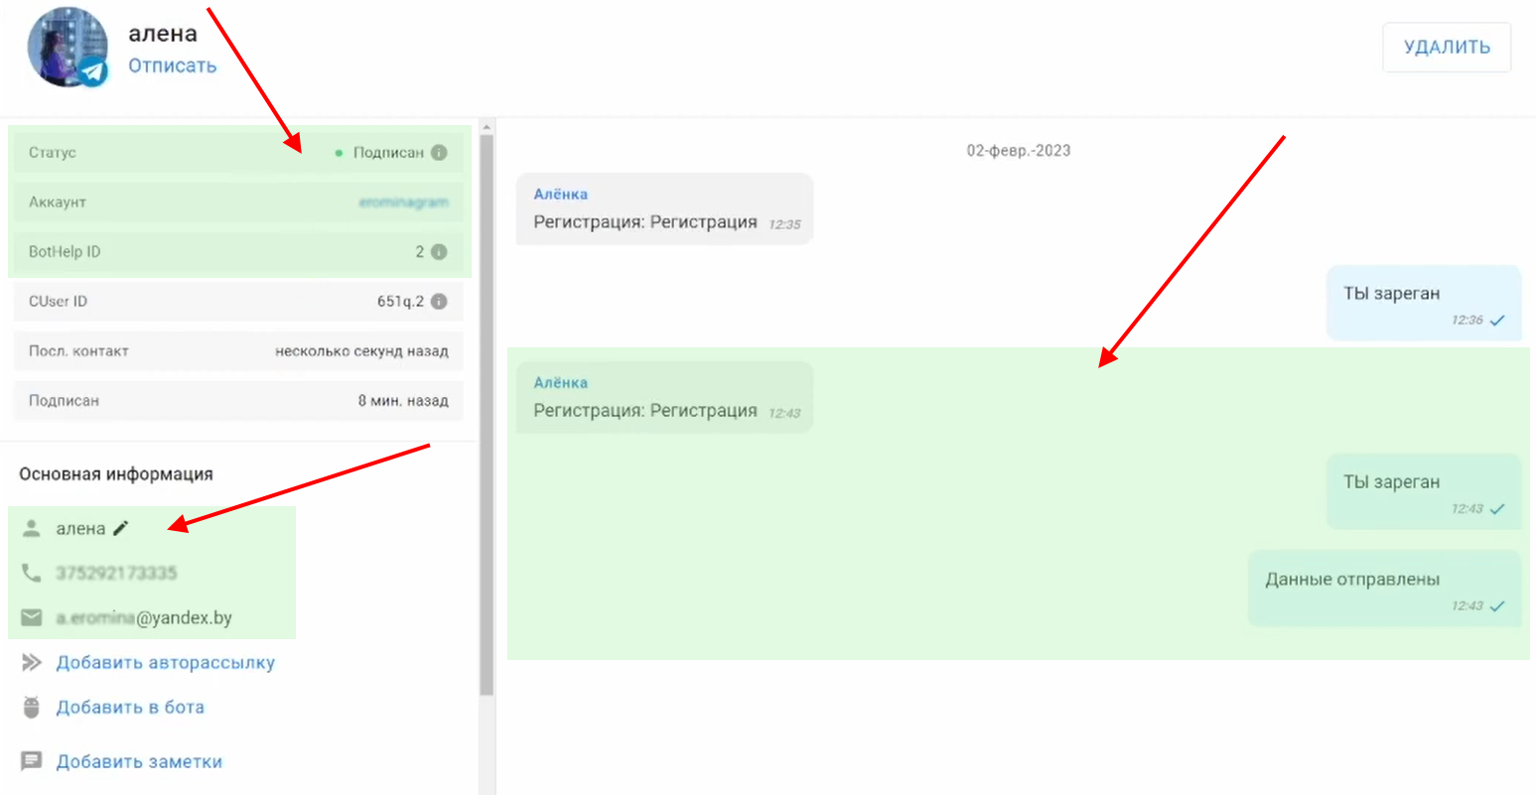Click the user avatar with Telegram badge

68,48
